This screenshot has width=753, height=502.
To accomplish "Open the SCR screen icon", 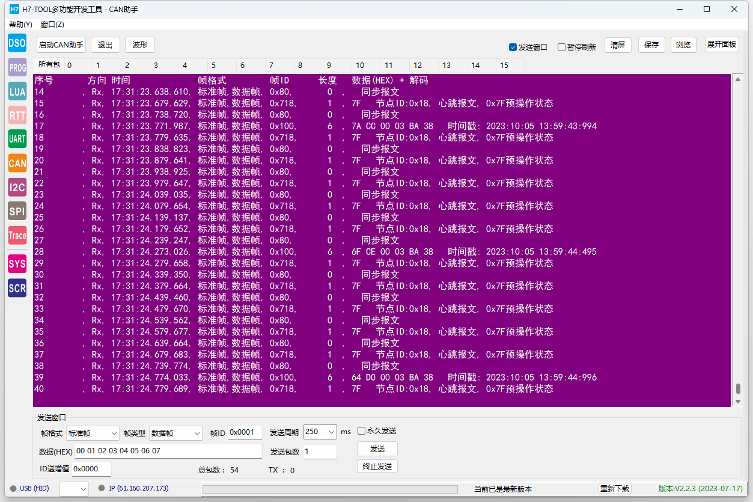I will coord(17,288).
